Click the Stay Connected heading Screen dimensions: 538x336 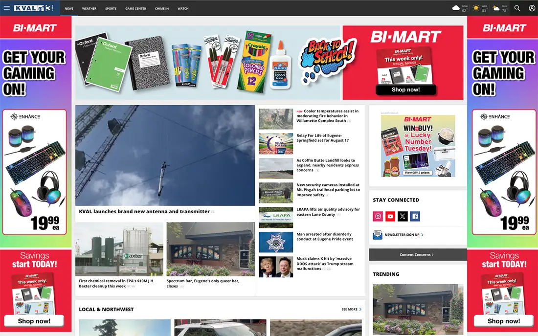(396, 200)
